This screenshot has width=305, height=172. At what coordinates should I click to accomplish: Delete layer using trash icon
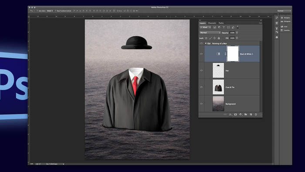tap(256, 114)
